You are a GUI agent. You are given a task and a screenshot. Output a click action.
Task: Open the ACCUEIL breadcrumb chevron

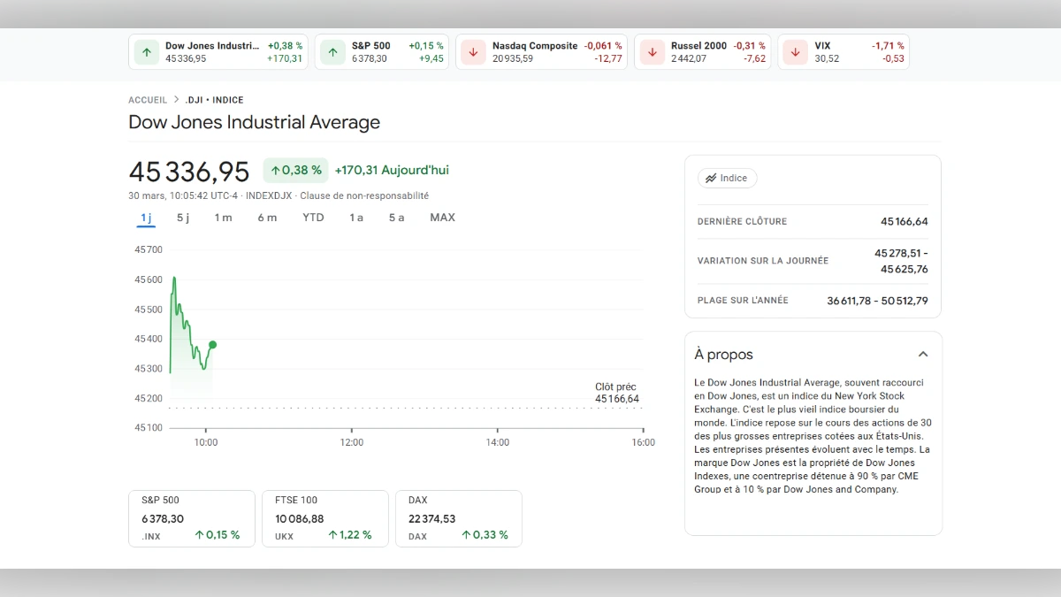174,99
